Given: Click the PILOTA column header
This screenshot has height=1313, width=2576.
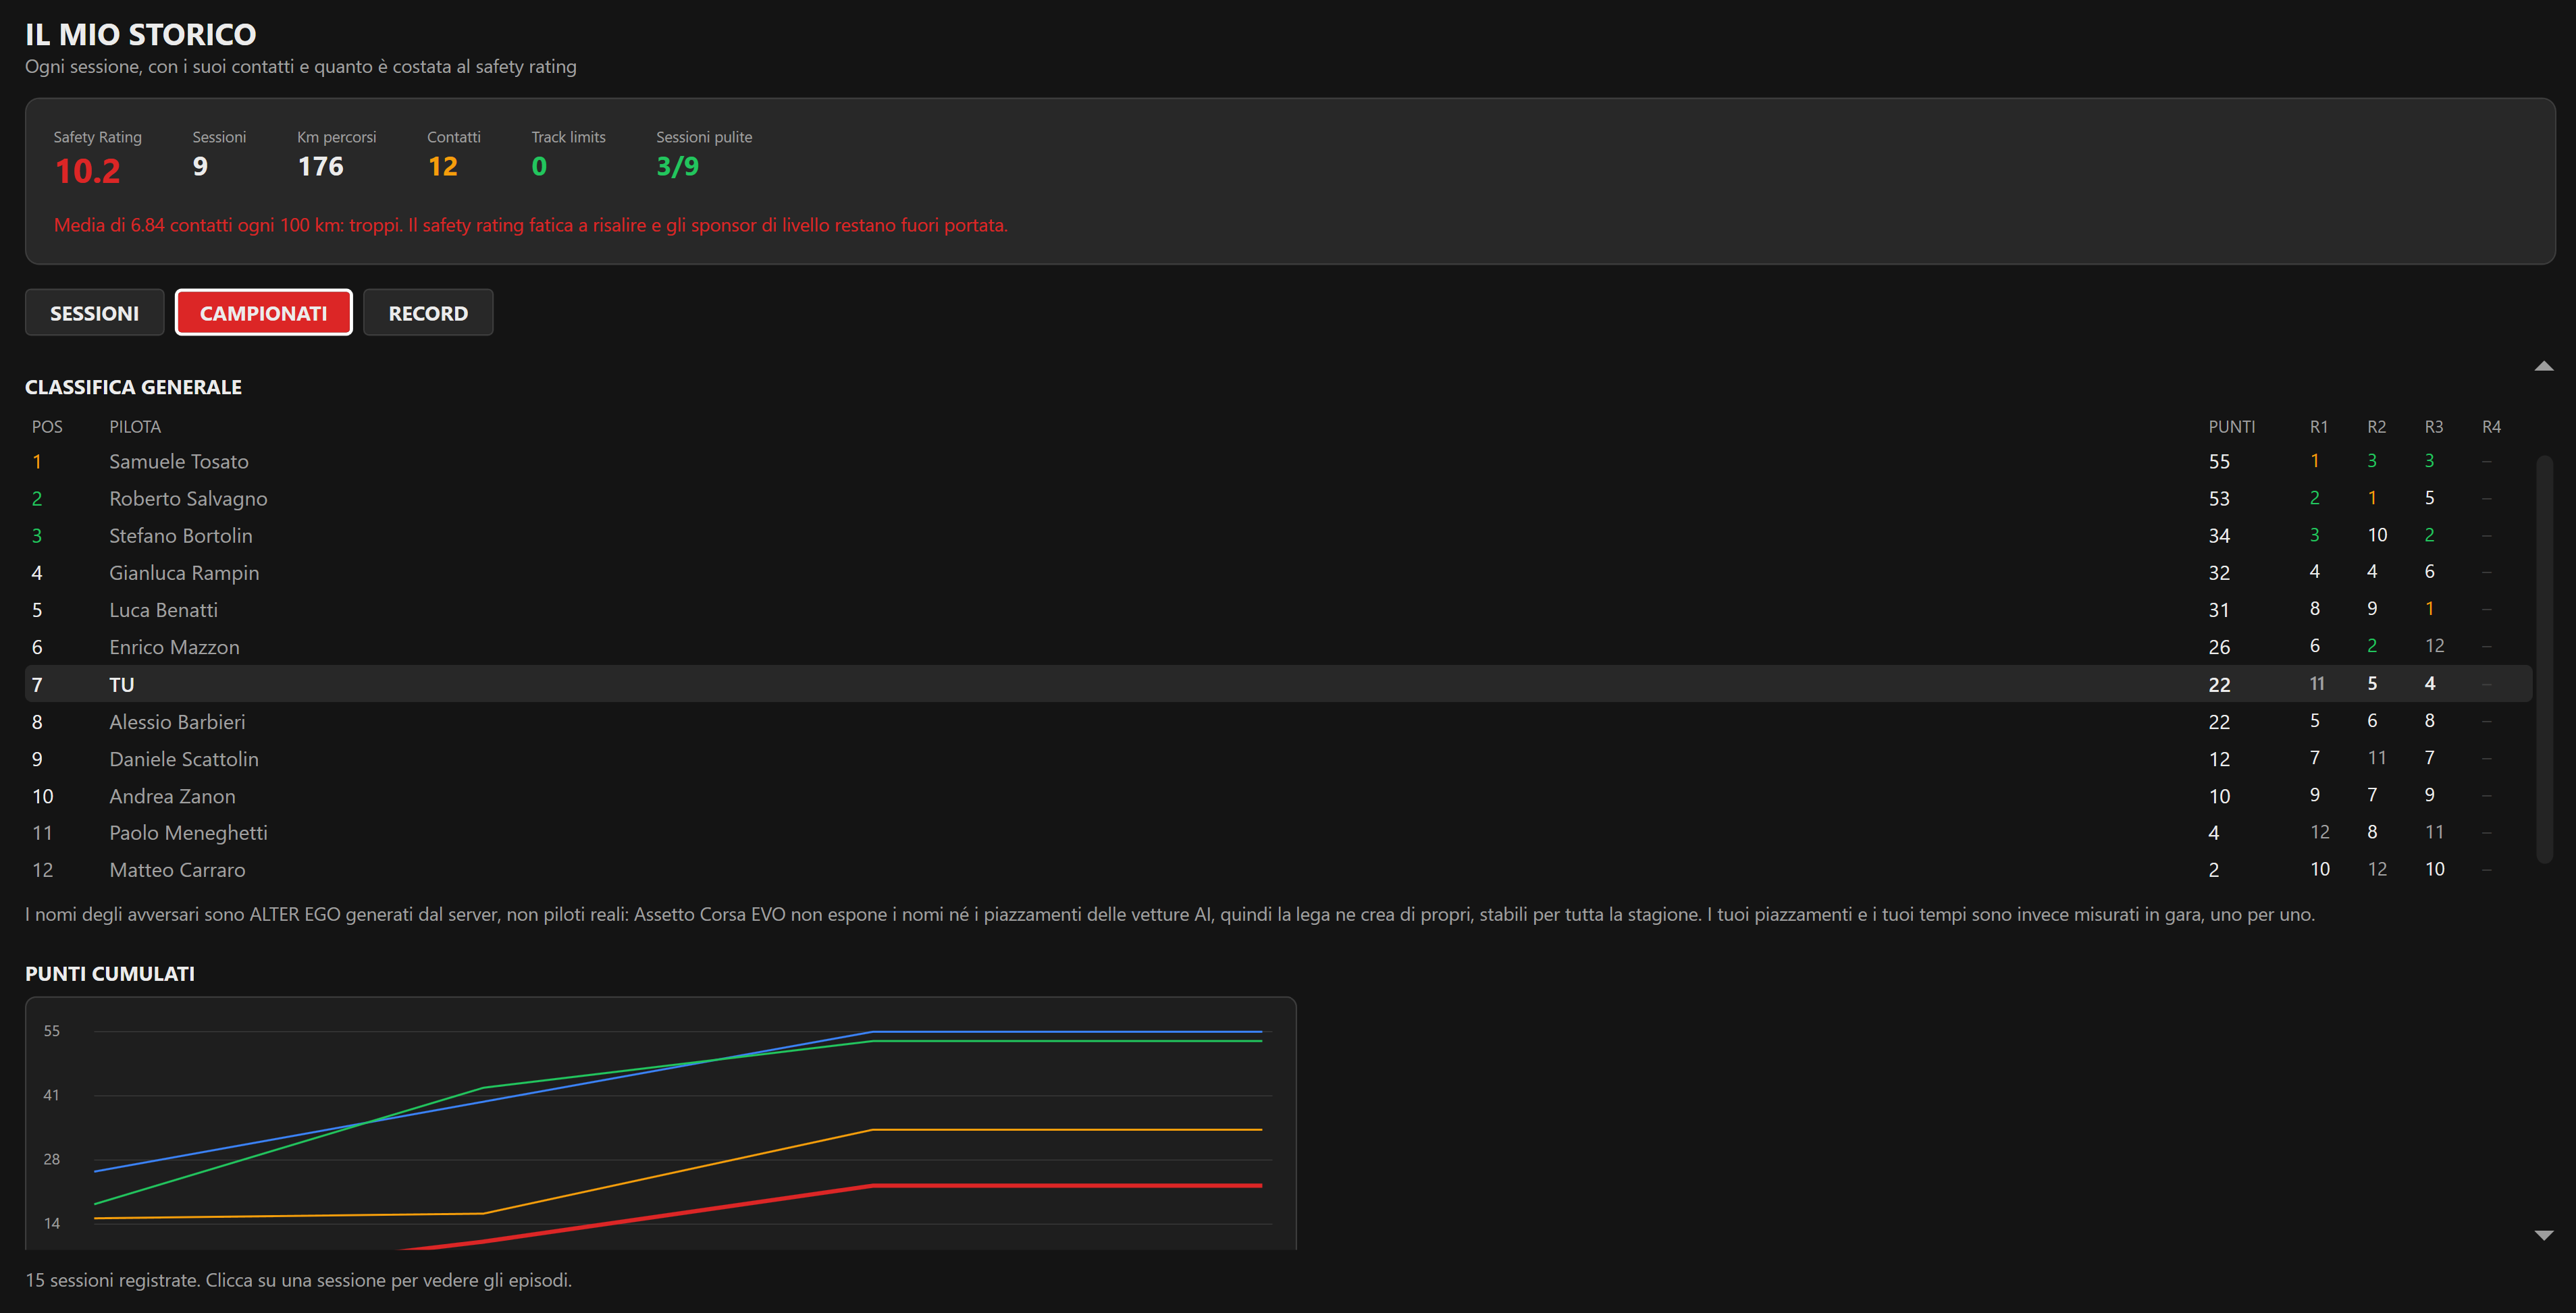Looking at the screenshot, I should click(135, 427).
